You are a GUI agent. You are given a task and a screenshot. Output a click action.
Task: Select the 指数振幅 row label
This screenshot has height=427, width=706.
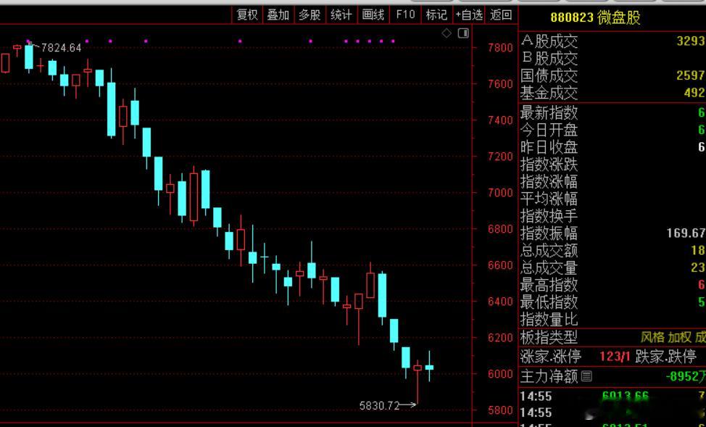[x=549, y=233]
